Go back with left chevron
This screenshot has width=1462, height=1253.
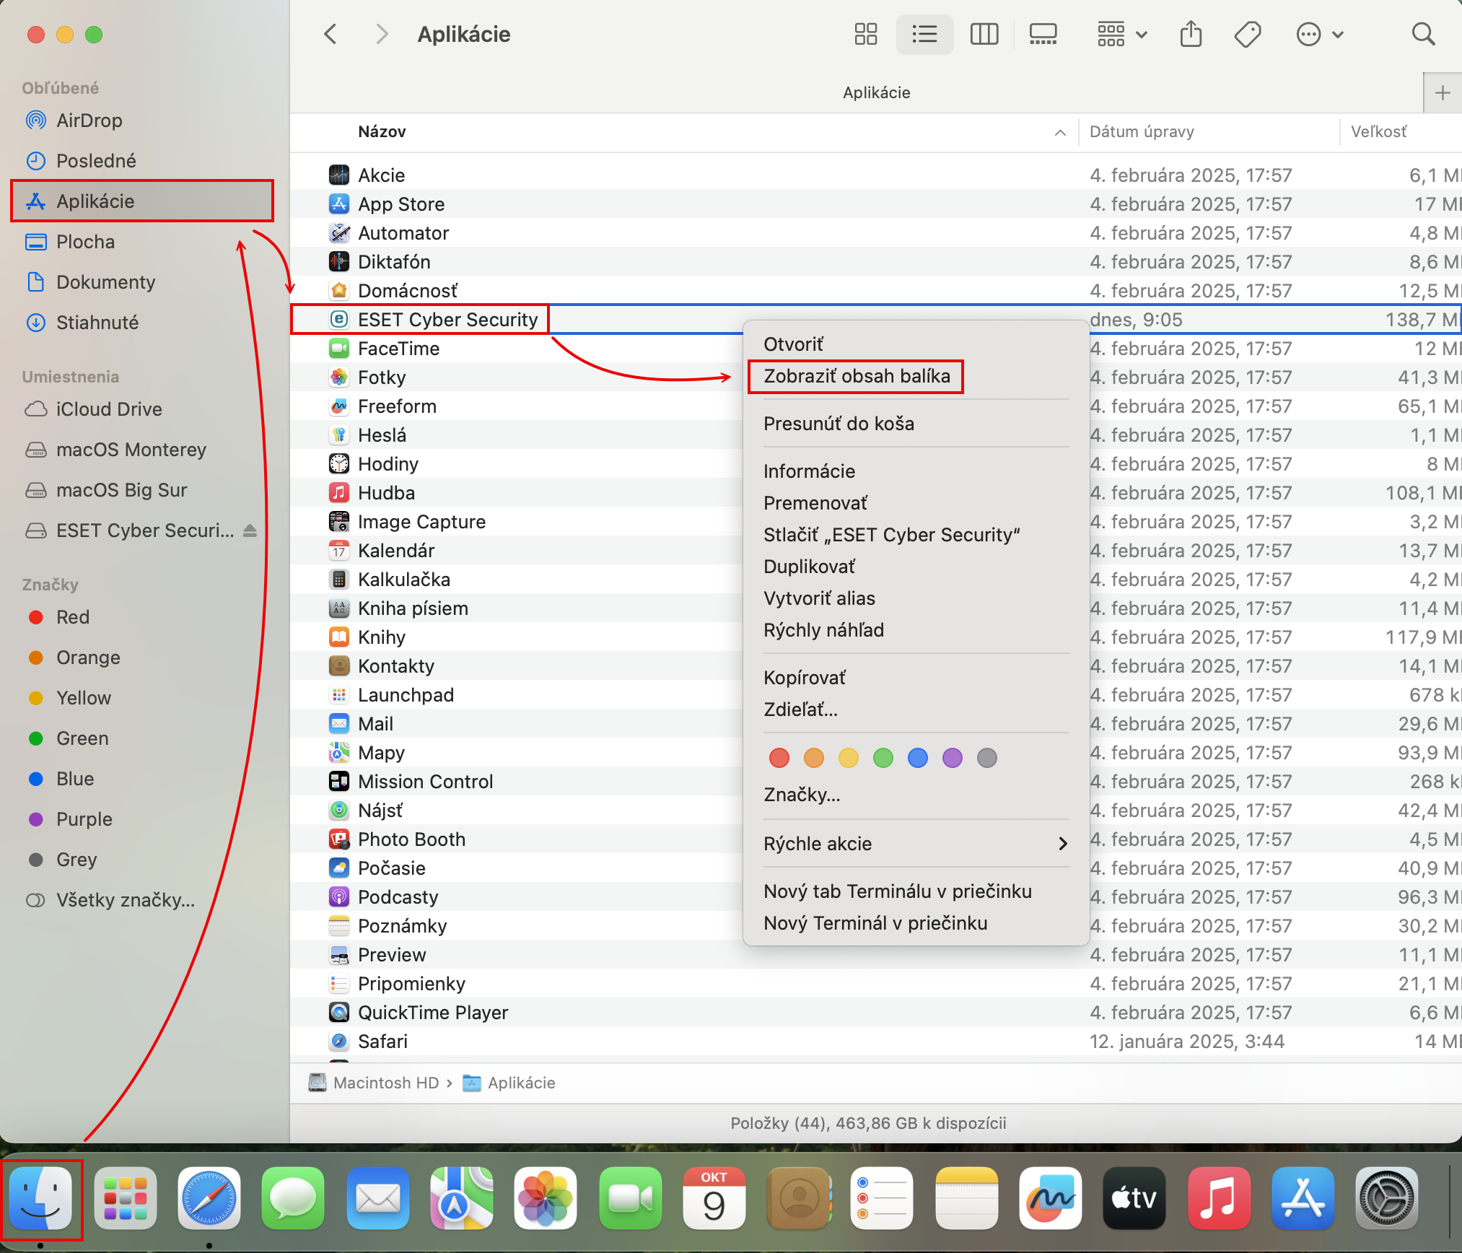coord(331,34)
